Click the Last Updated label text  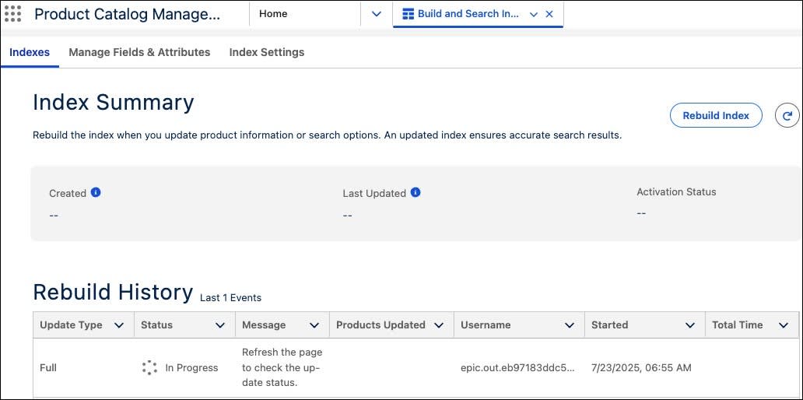(374, 194)
